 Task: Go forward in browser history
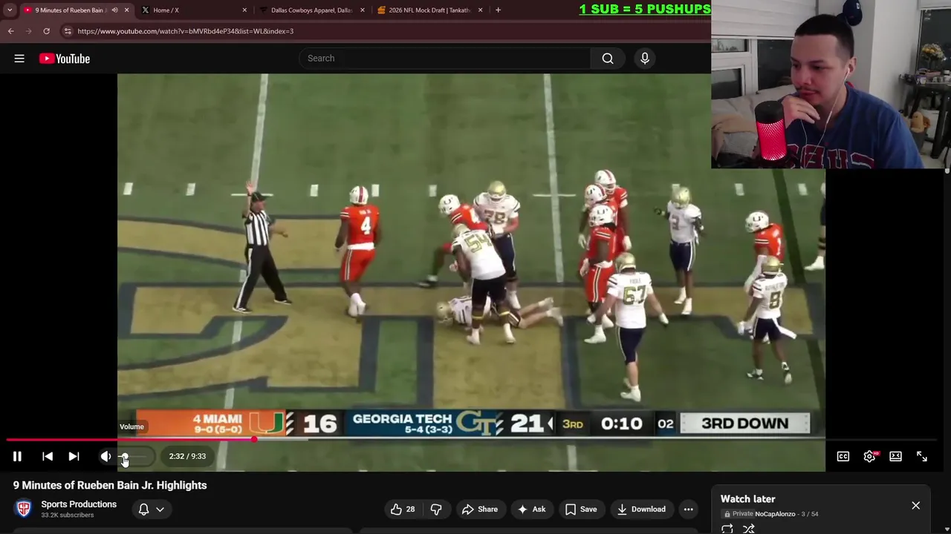[x=29, y=31]
